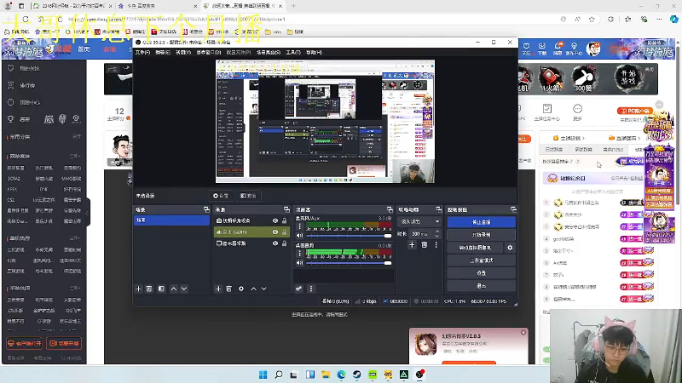Toggle visibility of highlighted text source
The height and width of the screenshot is (383, 682).
275,232
